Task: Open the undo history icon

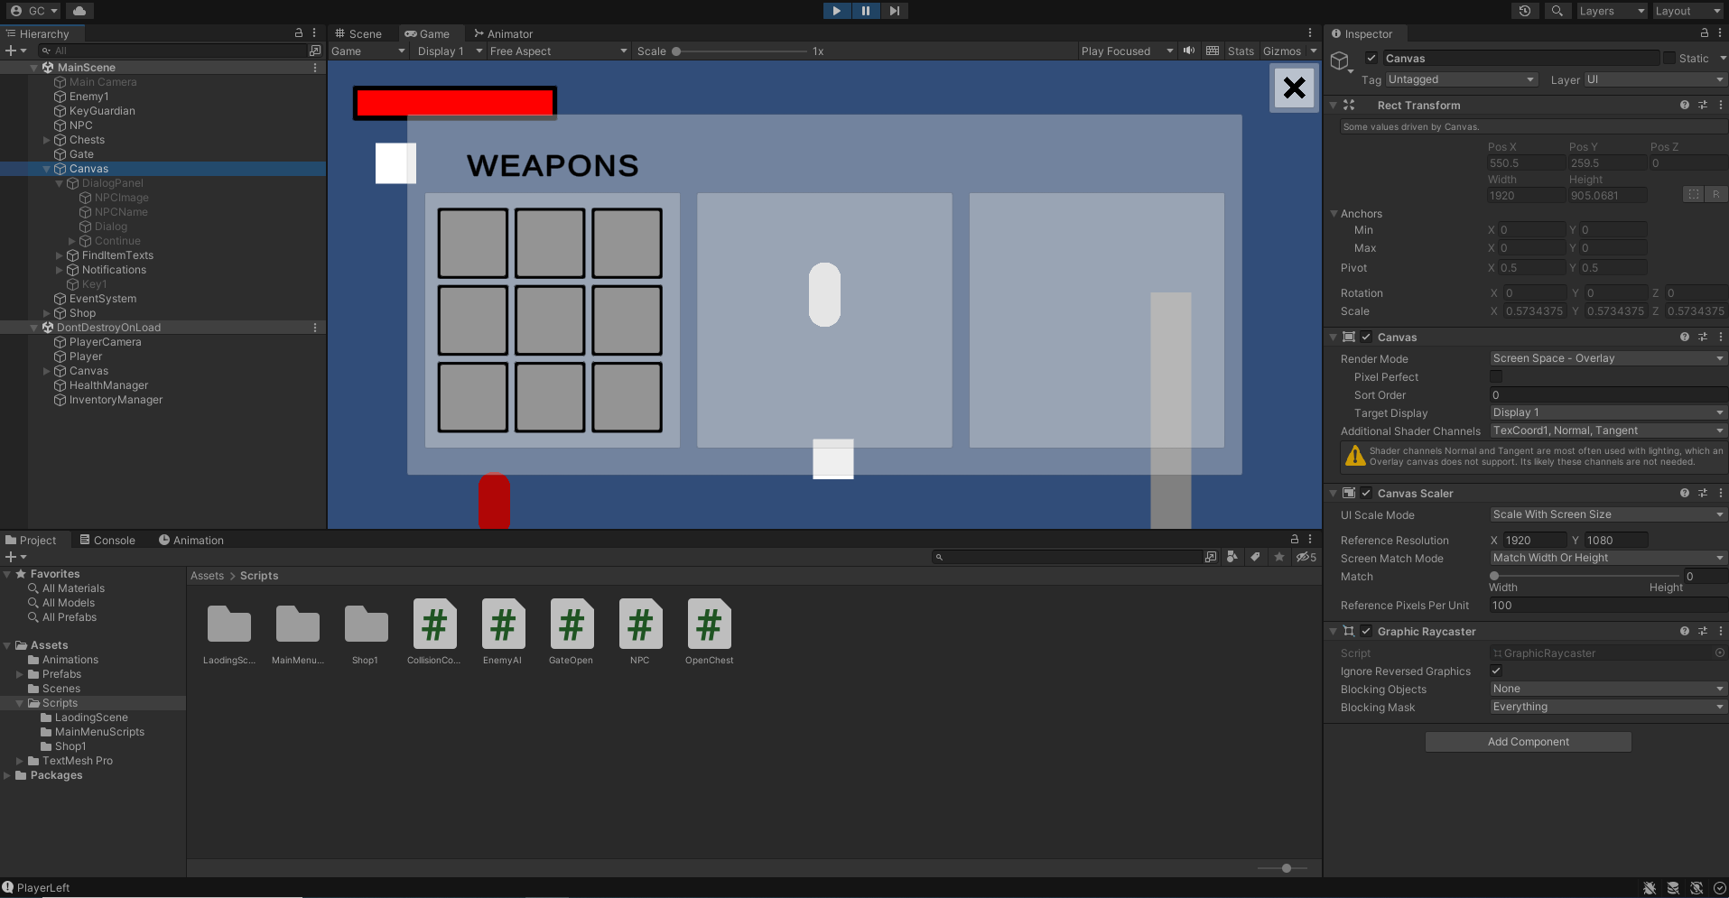Action: 1525,11
